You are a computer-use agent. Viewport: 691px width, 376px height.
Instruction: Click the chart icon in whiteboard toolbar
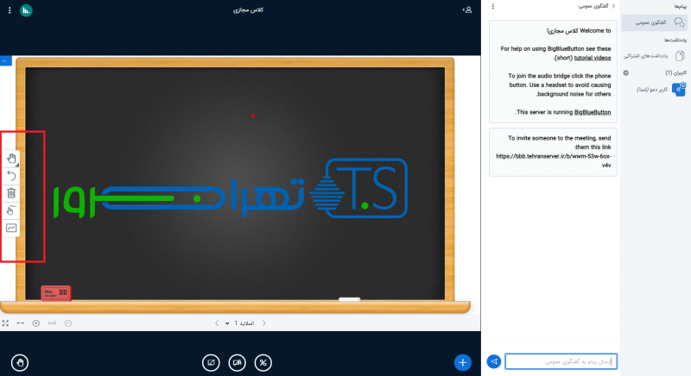tap(11, 229)
